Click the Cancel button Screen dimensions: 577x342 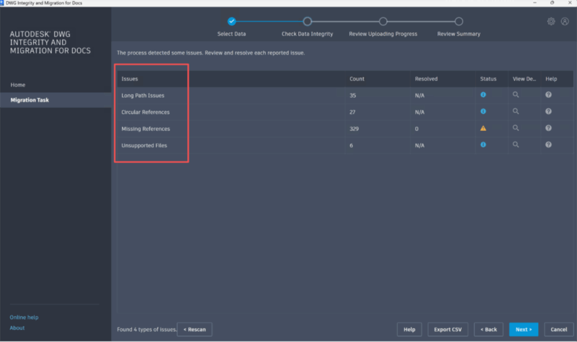(558, 329)
